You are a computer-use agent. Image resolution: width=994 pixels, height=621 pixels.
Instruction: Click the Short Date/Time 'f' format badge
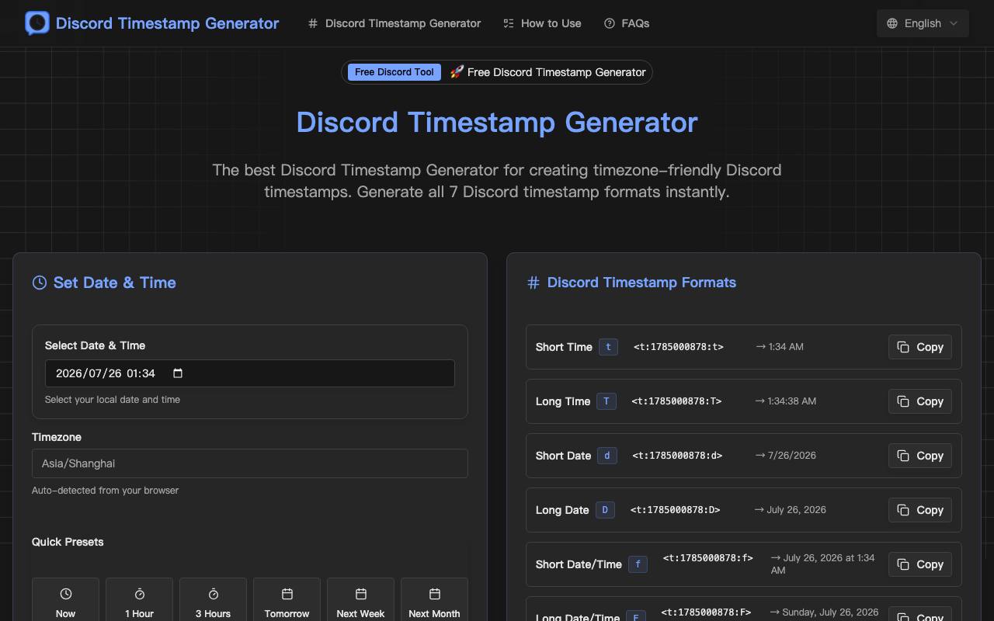pyautogui.click(x=638, y=564)
